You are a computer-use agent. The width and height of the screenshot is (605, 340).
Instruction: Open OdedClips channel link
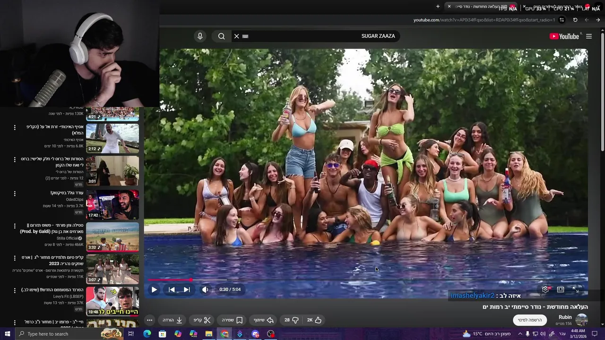75,200
